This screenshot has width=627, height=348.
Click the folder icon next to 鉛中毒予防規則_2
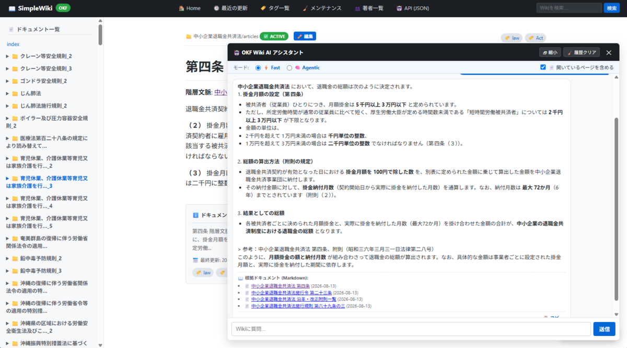[x=15, y=258]
